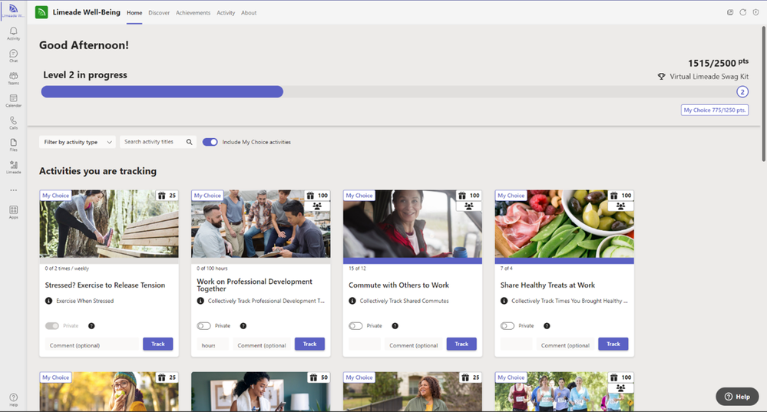Click Private help icon on Professional Development card
This screenshot has width=767, height=412.
click(243, 326)
